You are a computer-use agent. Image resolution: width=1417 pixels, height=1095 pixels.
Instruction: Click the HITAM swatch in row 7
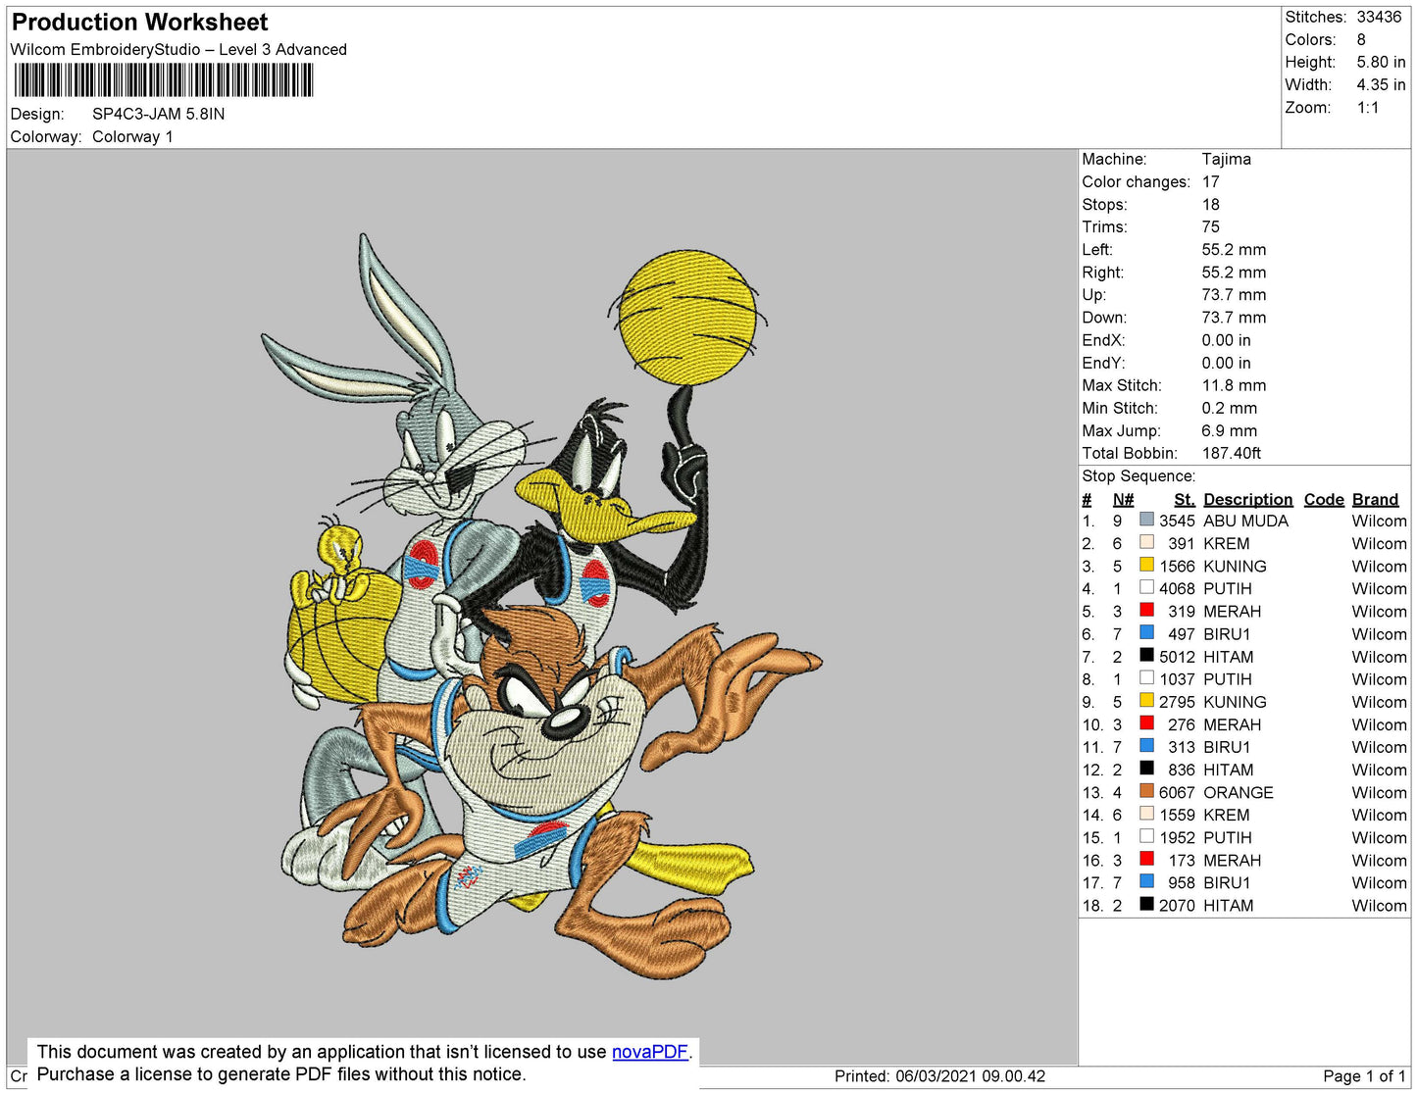pos(1146,655)
